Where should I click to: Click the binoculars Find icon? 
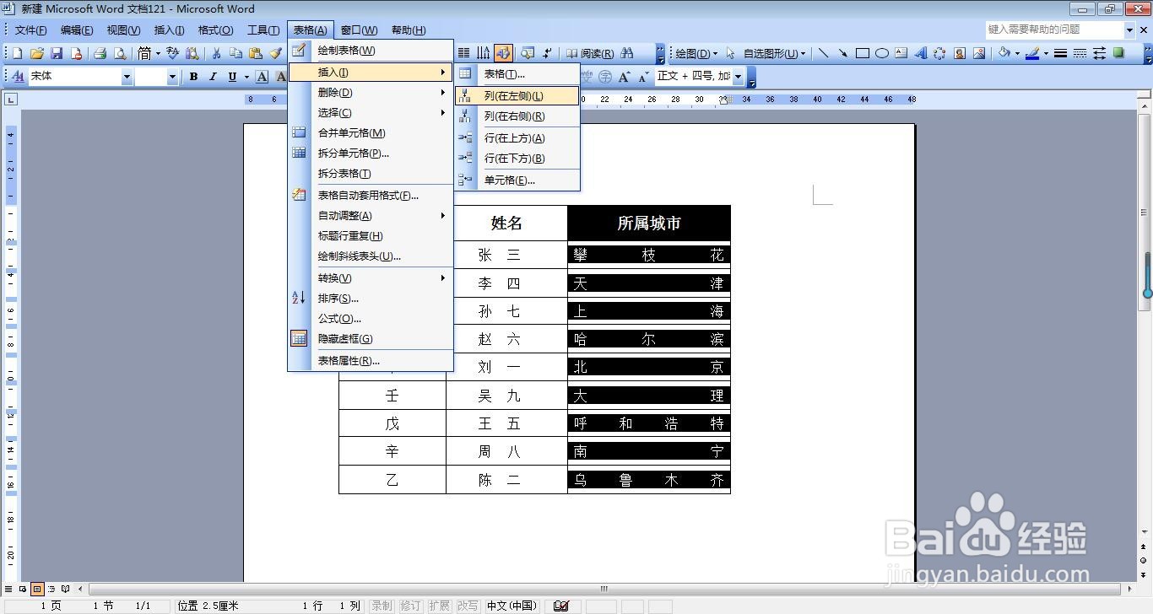[x=626, y=53]
